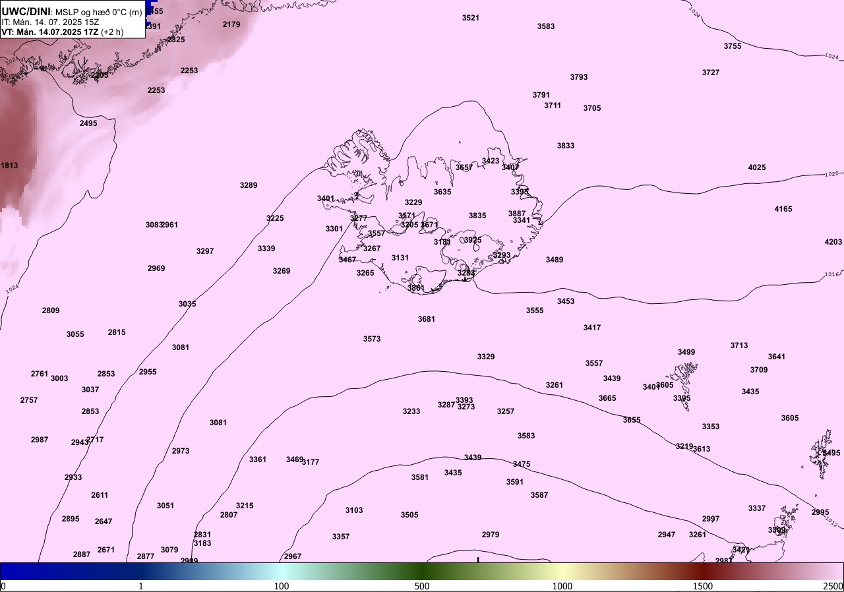Click the 3495 height value
The image size is (844, 592).
pyautogui.click(x=831, y=453)
